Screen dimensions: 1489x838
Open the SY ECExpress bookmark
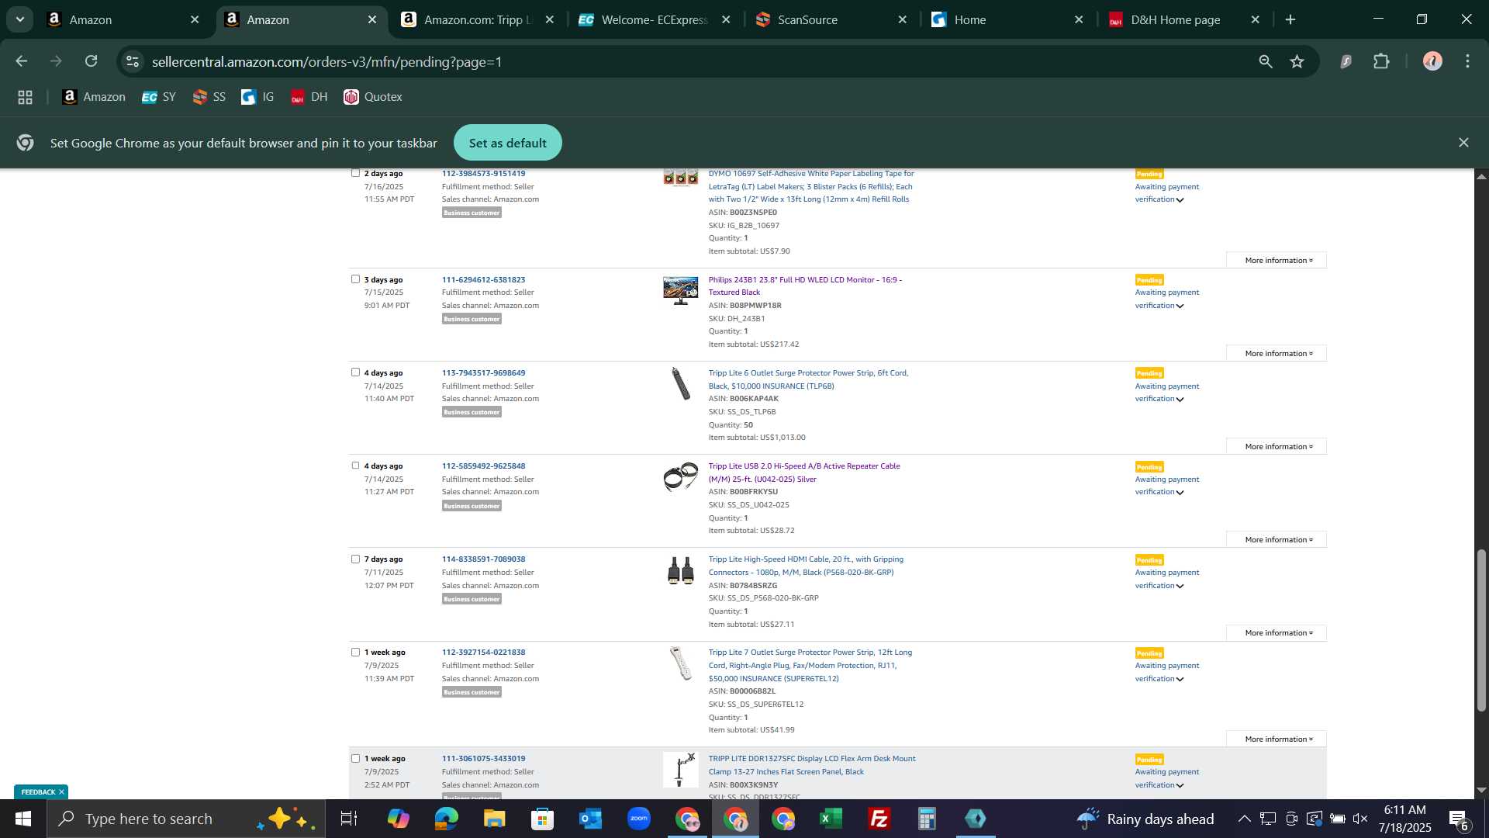coord(159,97)
